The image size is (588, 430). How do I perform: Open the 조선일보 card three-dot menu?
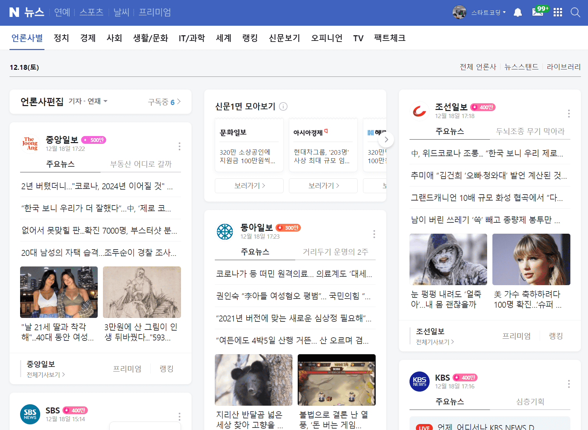pyautogui.click(x=569, y=113)
